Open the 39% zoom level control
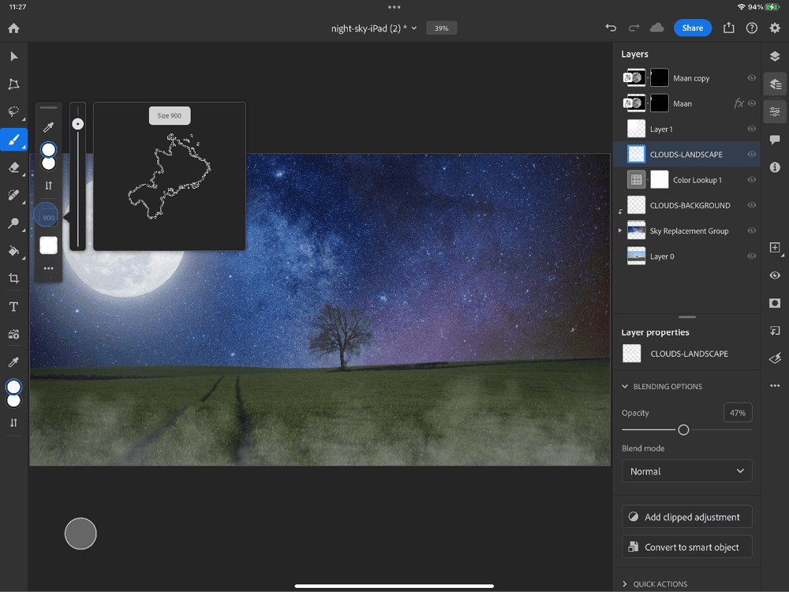This screenshot has width=789, height=592. [x=441, y=28]
